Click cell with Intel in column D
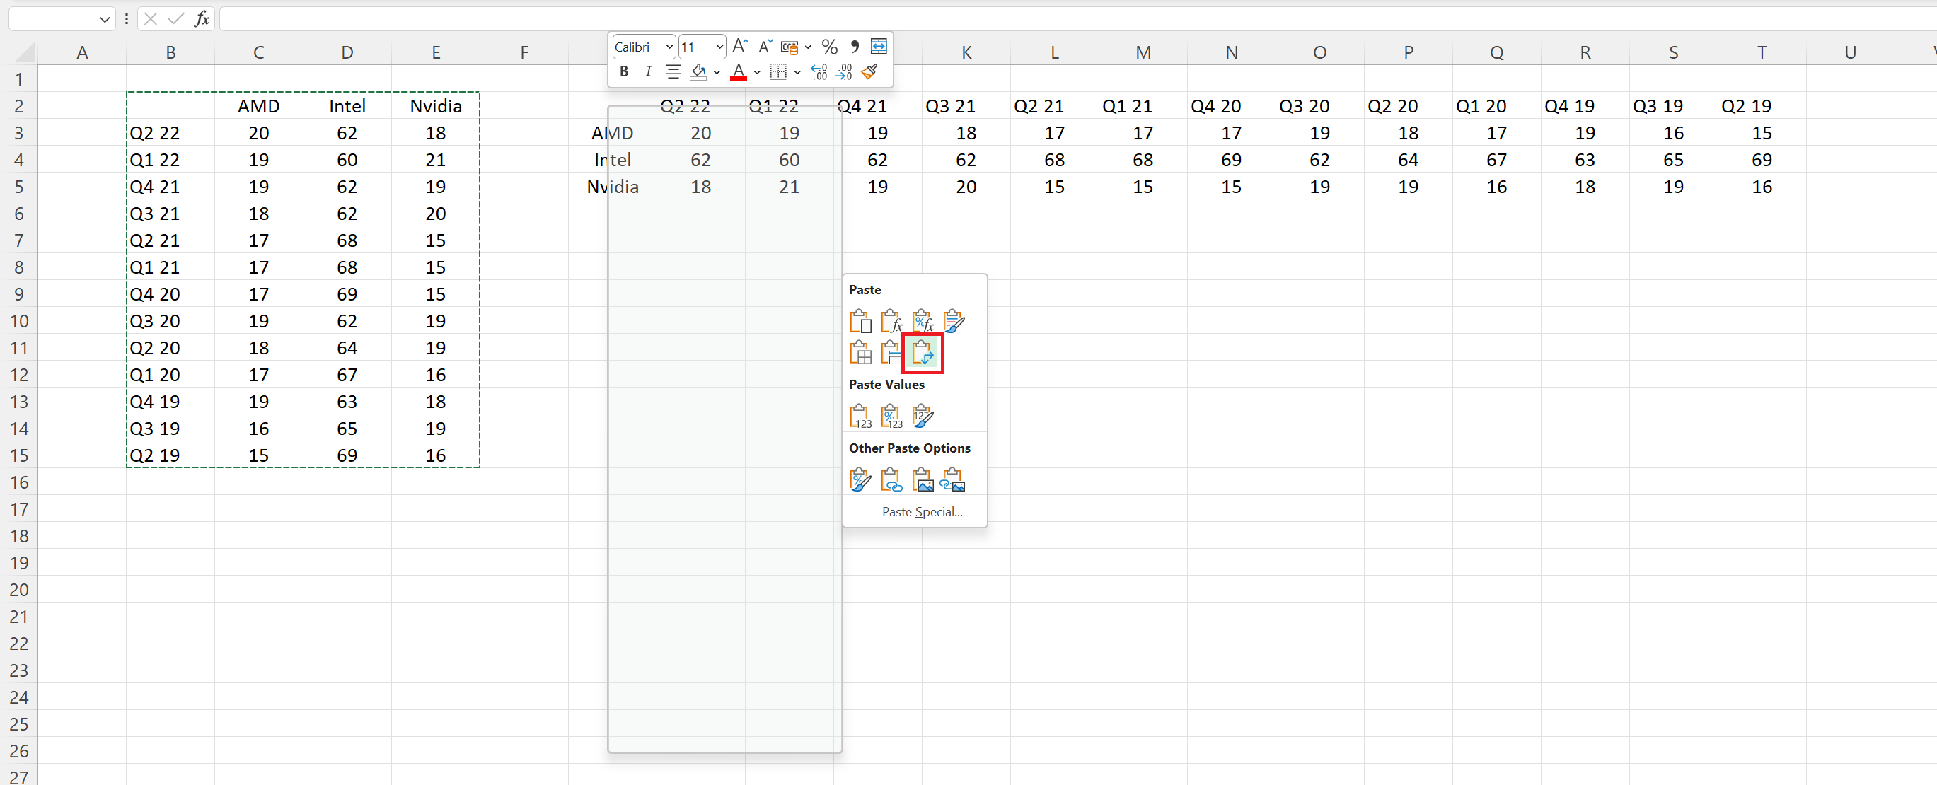Image resolution: width=1937 pixels, height=785 pixels. [x=347, y=106]
